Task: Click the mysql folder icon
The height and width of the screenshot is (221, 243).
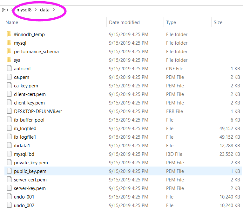Action: [9, 43]
